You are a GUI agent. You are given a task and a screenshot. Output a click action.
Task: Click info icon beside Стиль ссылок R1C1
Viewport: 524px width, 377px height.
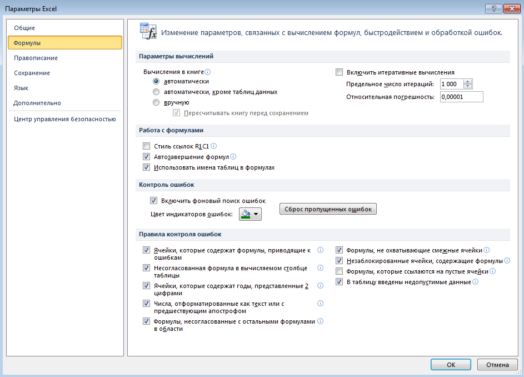tap(214, 146)
